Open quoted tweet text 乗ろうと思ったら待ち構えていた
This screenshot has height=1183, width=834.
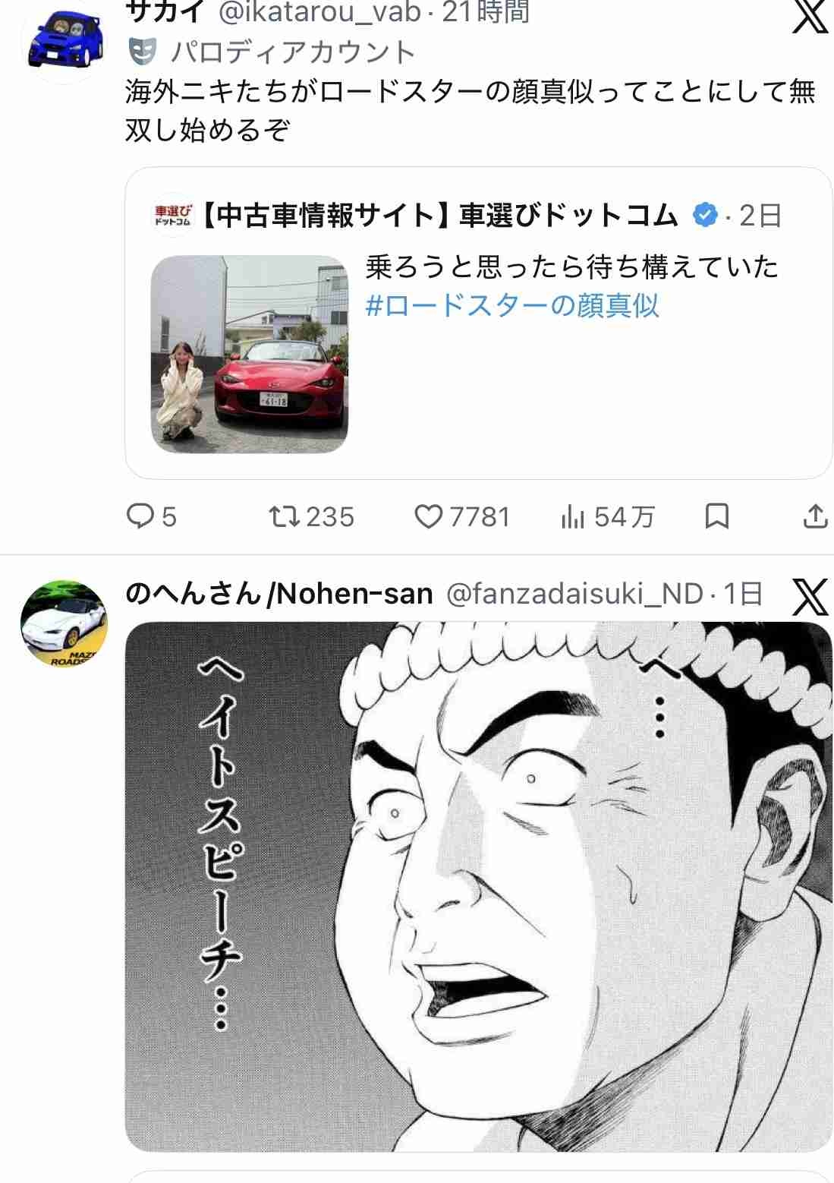[x=572, y=268]
